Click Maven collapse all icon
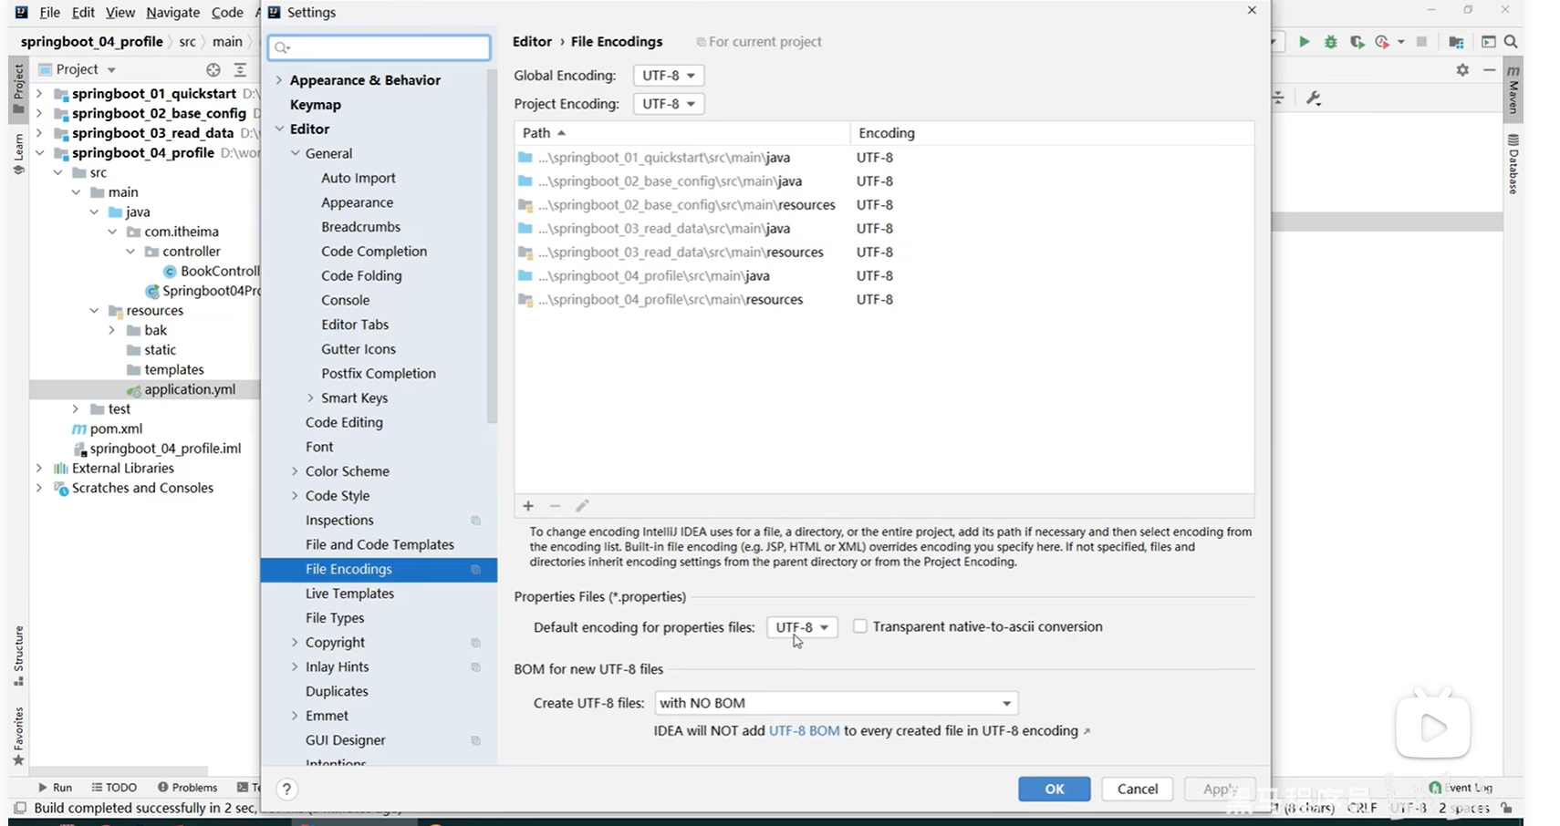Image resolution: width=1560 pixels, height=826 pixels. point(1279,98)
